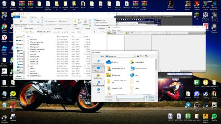Open Discord desktop shortcut

pyautogui.click(x=196, y=95)
